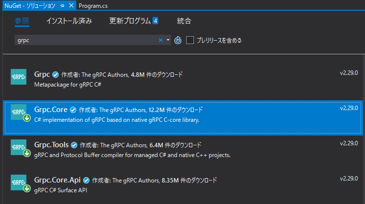
Task: Click the package list vertical scrollbar
Action: click(x=364, y=129)
